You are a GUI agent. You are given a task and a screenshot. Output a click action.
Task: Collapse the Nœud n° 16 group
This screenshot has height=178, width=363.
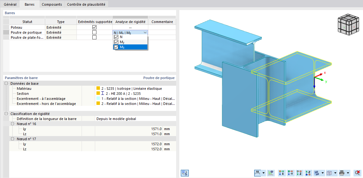(x=13, y=124)
